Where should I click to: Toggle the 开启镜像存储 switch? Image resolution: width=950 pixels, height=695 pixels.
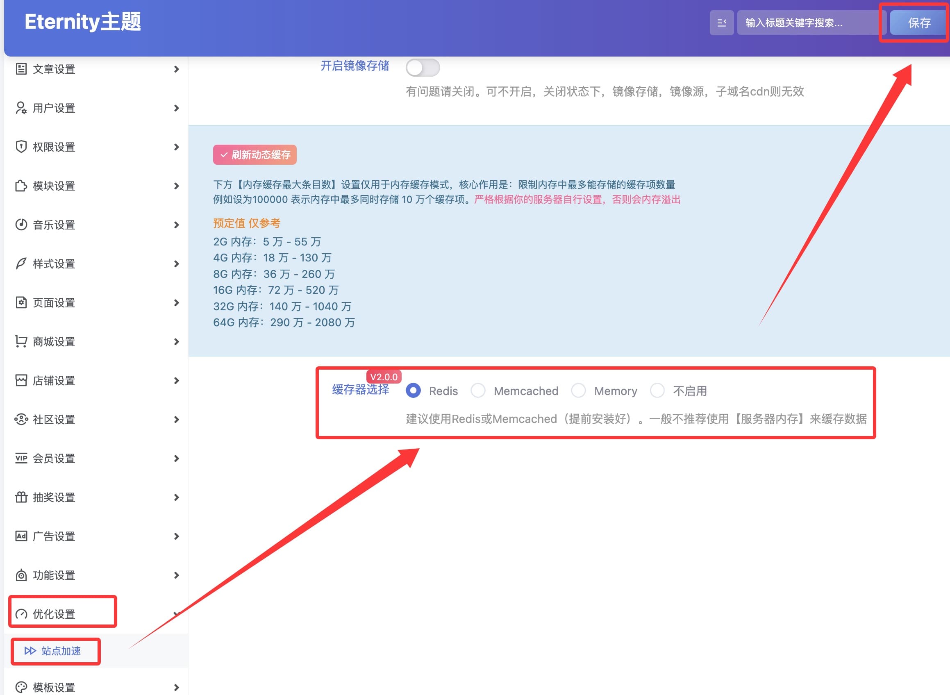pyautogui.click(x=423, y=68)
